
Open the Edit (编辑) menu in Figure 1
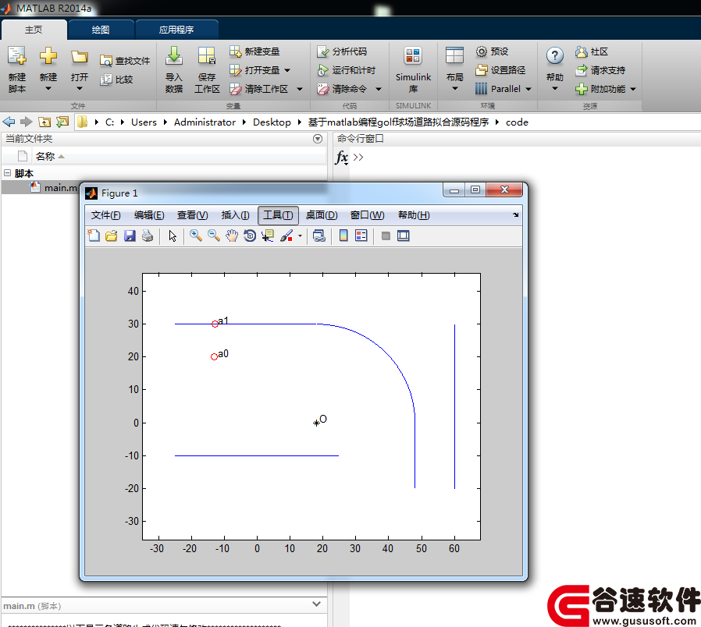pyautogui.click(x=149, y=215)
